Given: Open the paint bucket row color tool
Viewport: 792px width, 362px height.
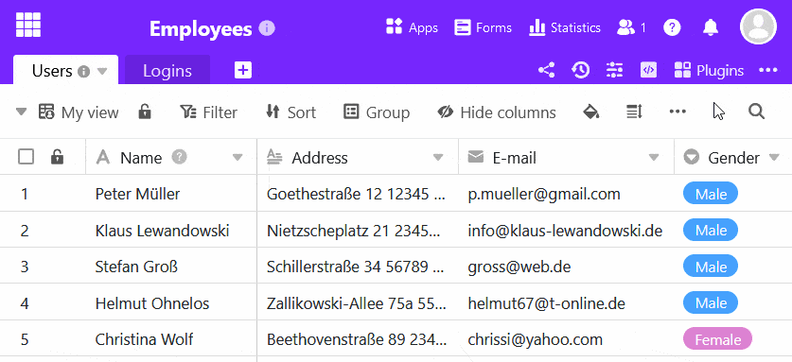Looking at the screenshot, I should point(591,112).
